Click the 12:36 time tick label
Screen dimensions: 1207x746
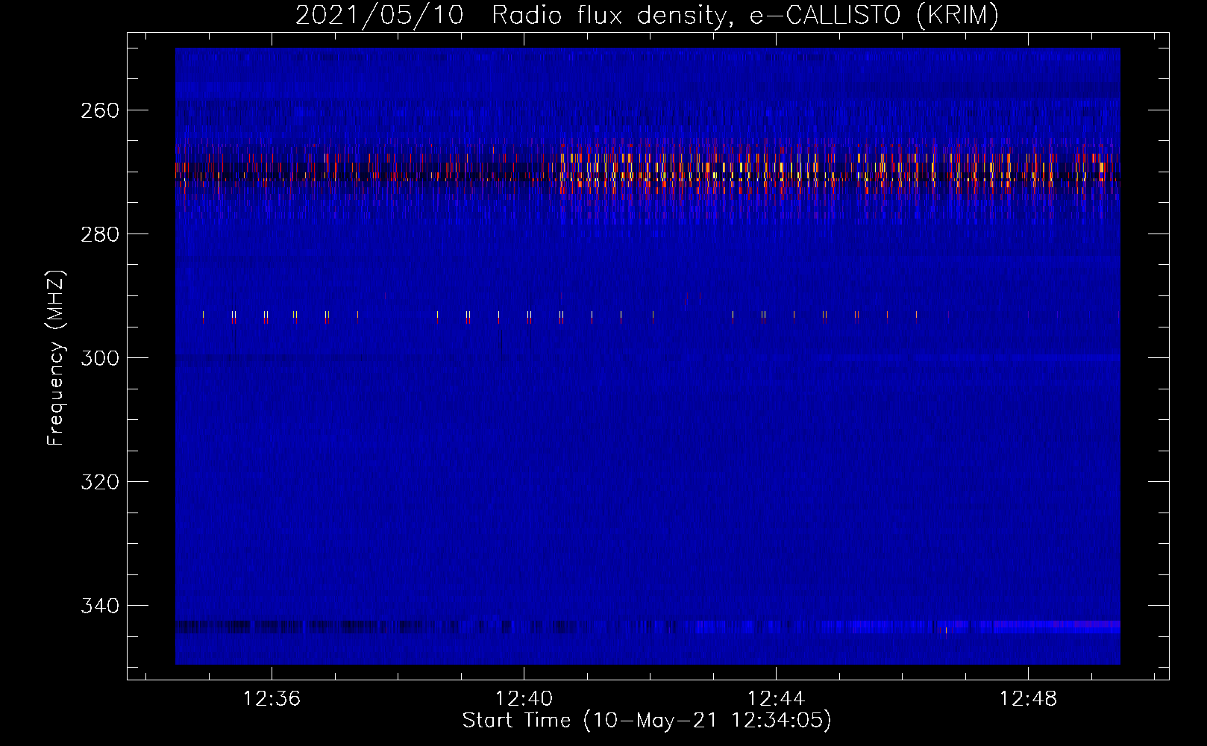coord(272,699)
